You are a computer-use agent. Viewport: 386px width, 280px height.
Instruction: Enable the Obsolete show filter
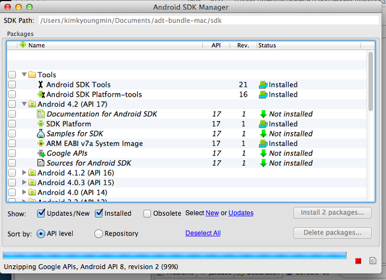click(x=147, y=214)
